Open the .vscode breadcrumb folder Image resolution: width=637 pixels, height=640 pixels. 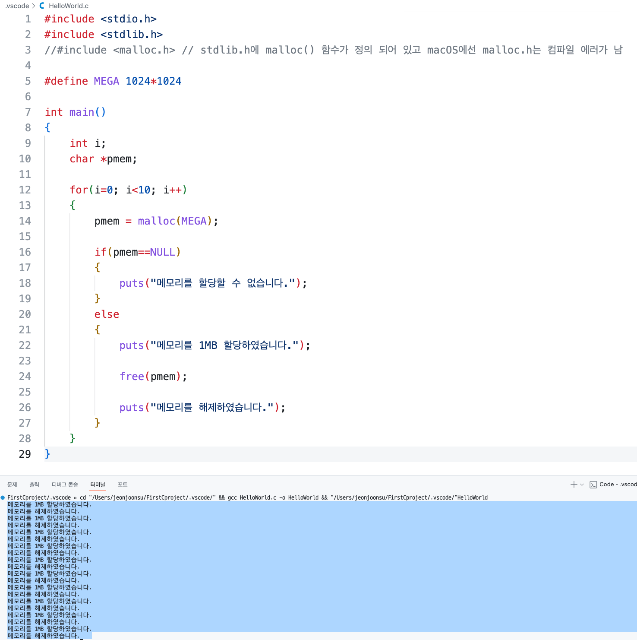coord(17,6)
